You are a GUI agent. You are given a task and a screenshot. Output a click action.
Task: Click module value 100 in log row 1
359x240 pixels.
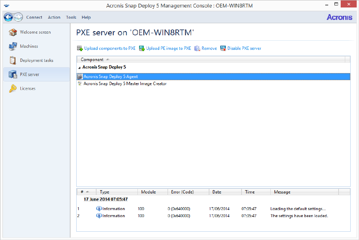(141, 209)
